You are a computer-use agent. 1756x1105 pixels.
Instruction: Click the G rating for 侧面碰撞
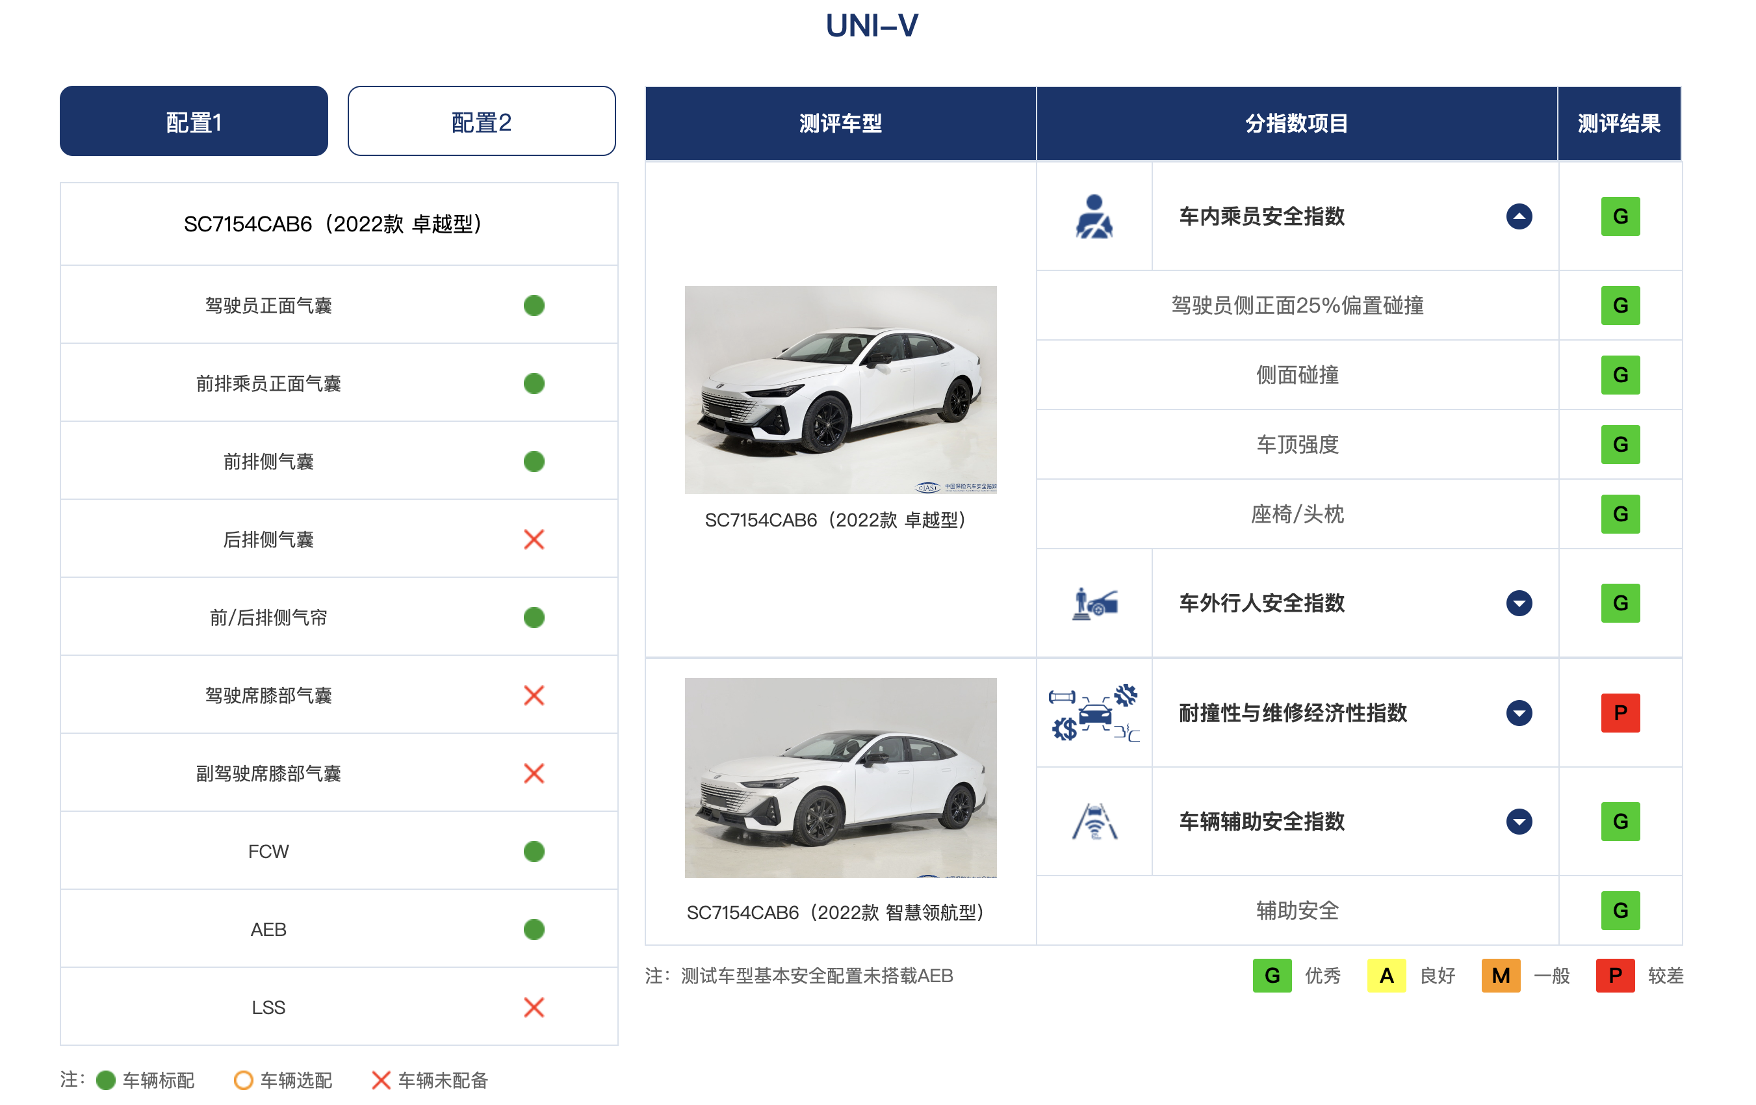tap(1620, 375)
